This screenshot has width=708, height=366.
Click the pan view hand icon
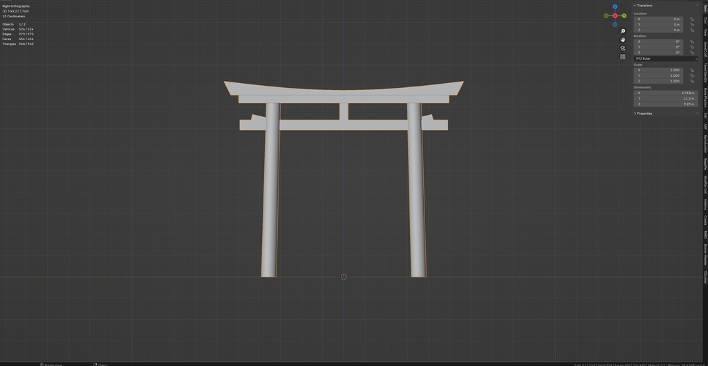(x=623, y=39)
